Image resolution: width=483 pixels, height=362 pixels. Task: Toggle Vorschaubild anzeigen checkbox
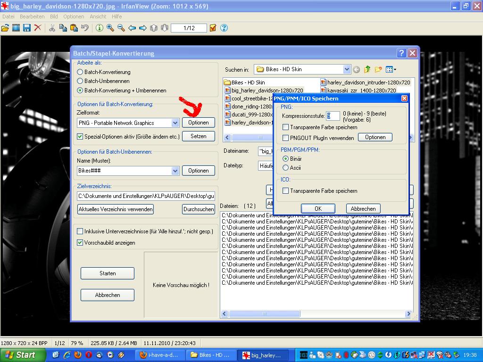tap(80, 243)
